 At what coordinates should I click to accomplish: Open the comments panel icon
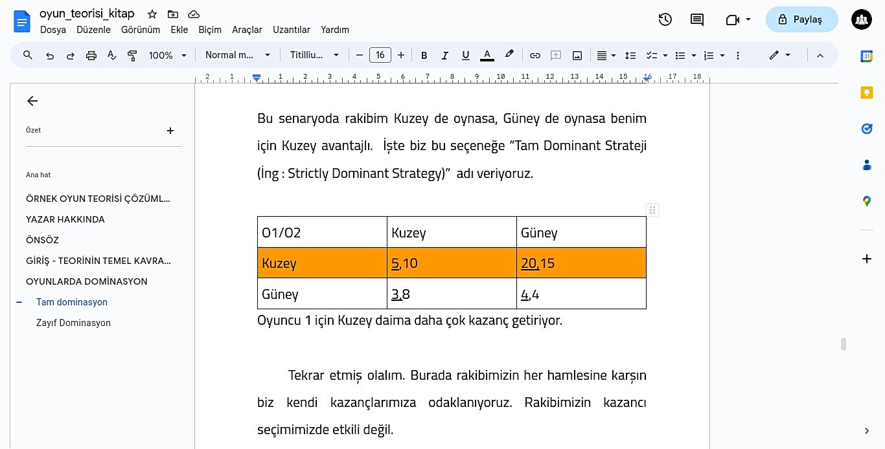[697, 19]
